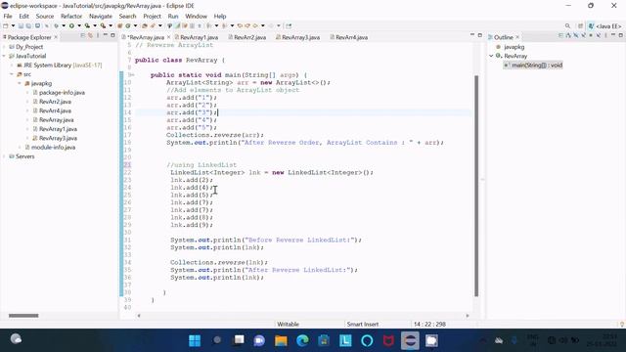
Task: Toggle Hide Non-Public Members in Outline
Action: (x=591, y=35)
